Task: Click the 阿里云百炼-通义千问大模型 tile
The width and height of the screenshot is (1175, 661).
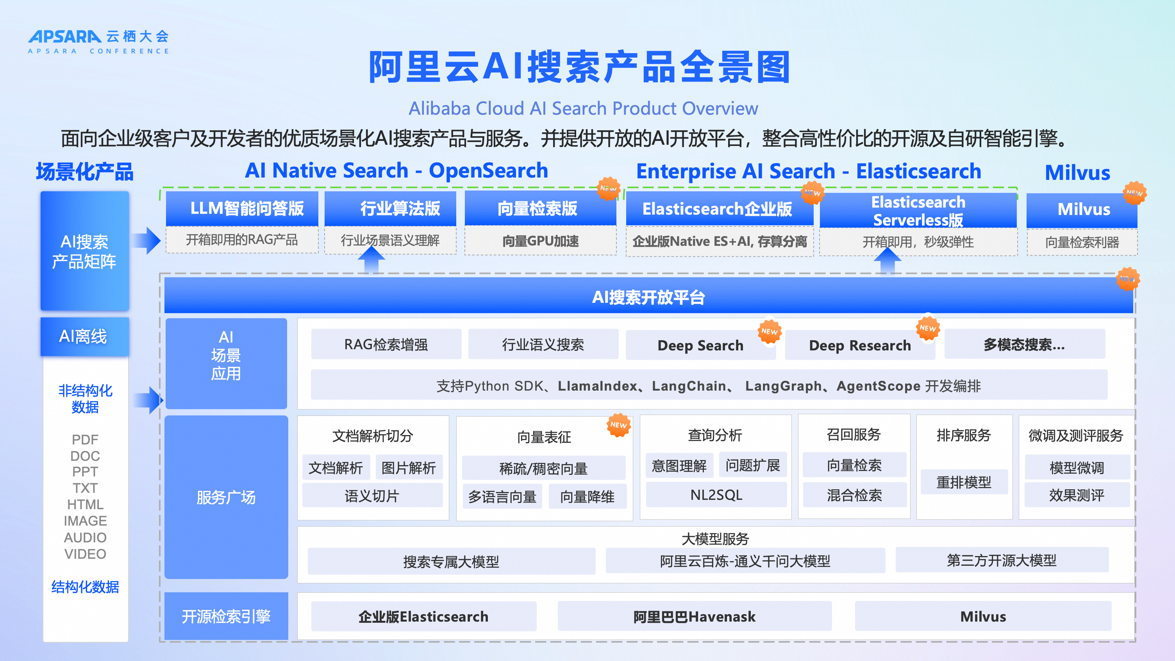Action: point(745,561)
